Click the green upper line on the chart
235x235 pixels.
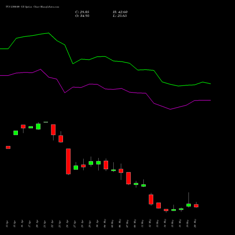[105, 56]
